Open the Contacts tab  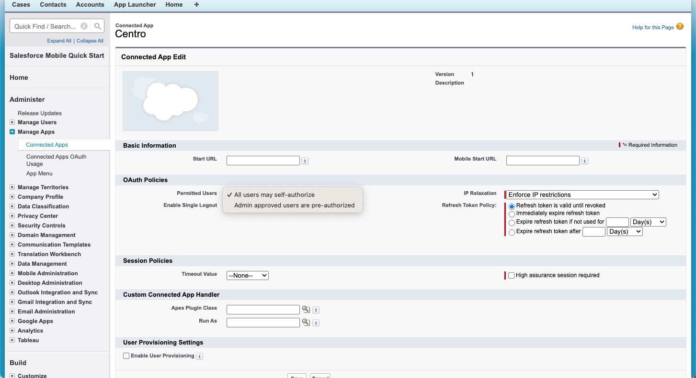coord(53,4)
